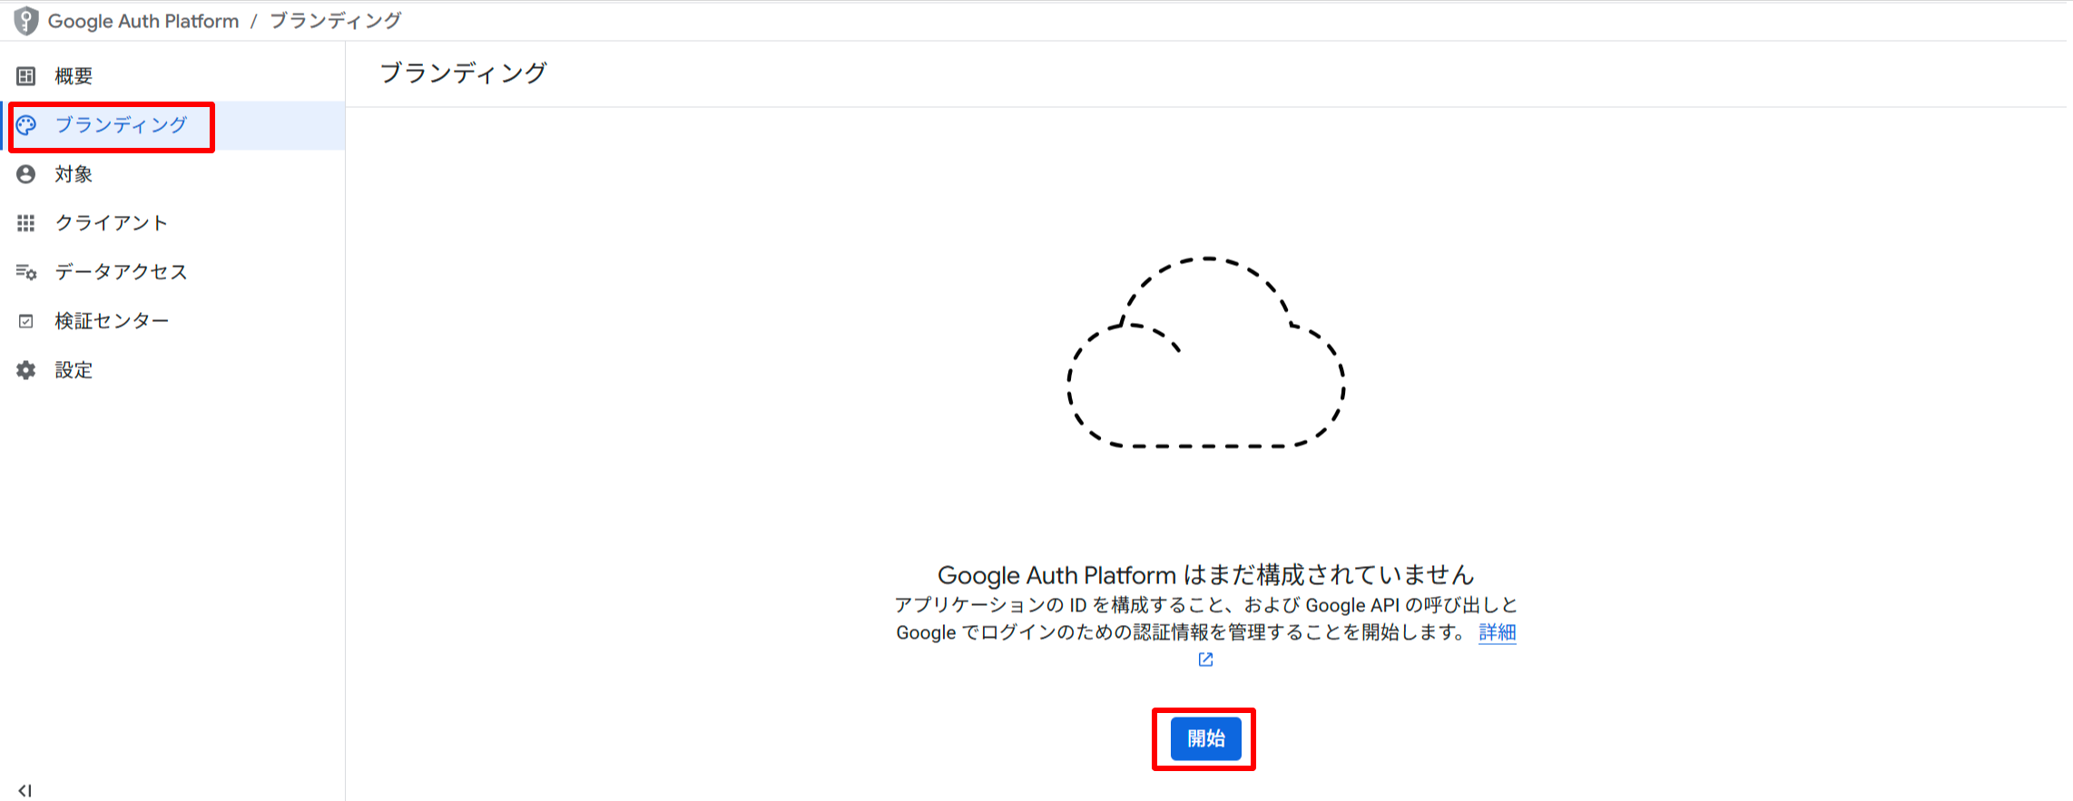Click the ブランディング breadcrumb text

tap(336, 21)
